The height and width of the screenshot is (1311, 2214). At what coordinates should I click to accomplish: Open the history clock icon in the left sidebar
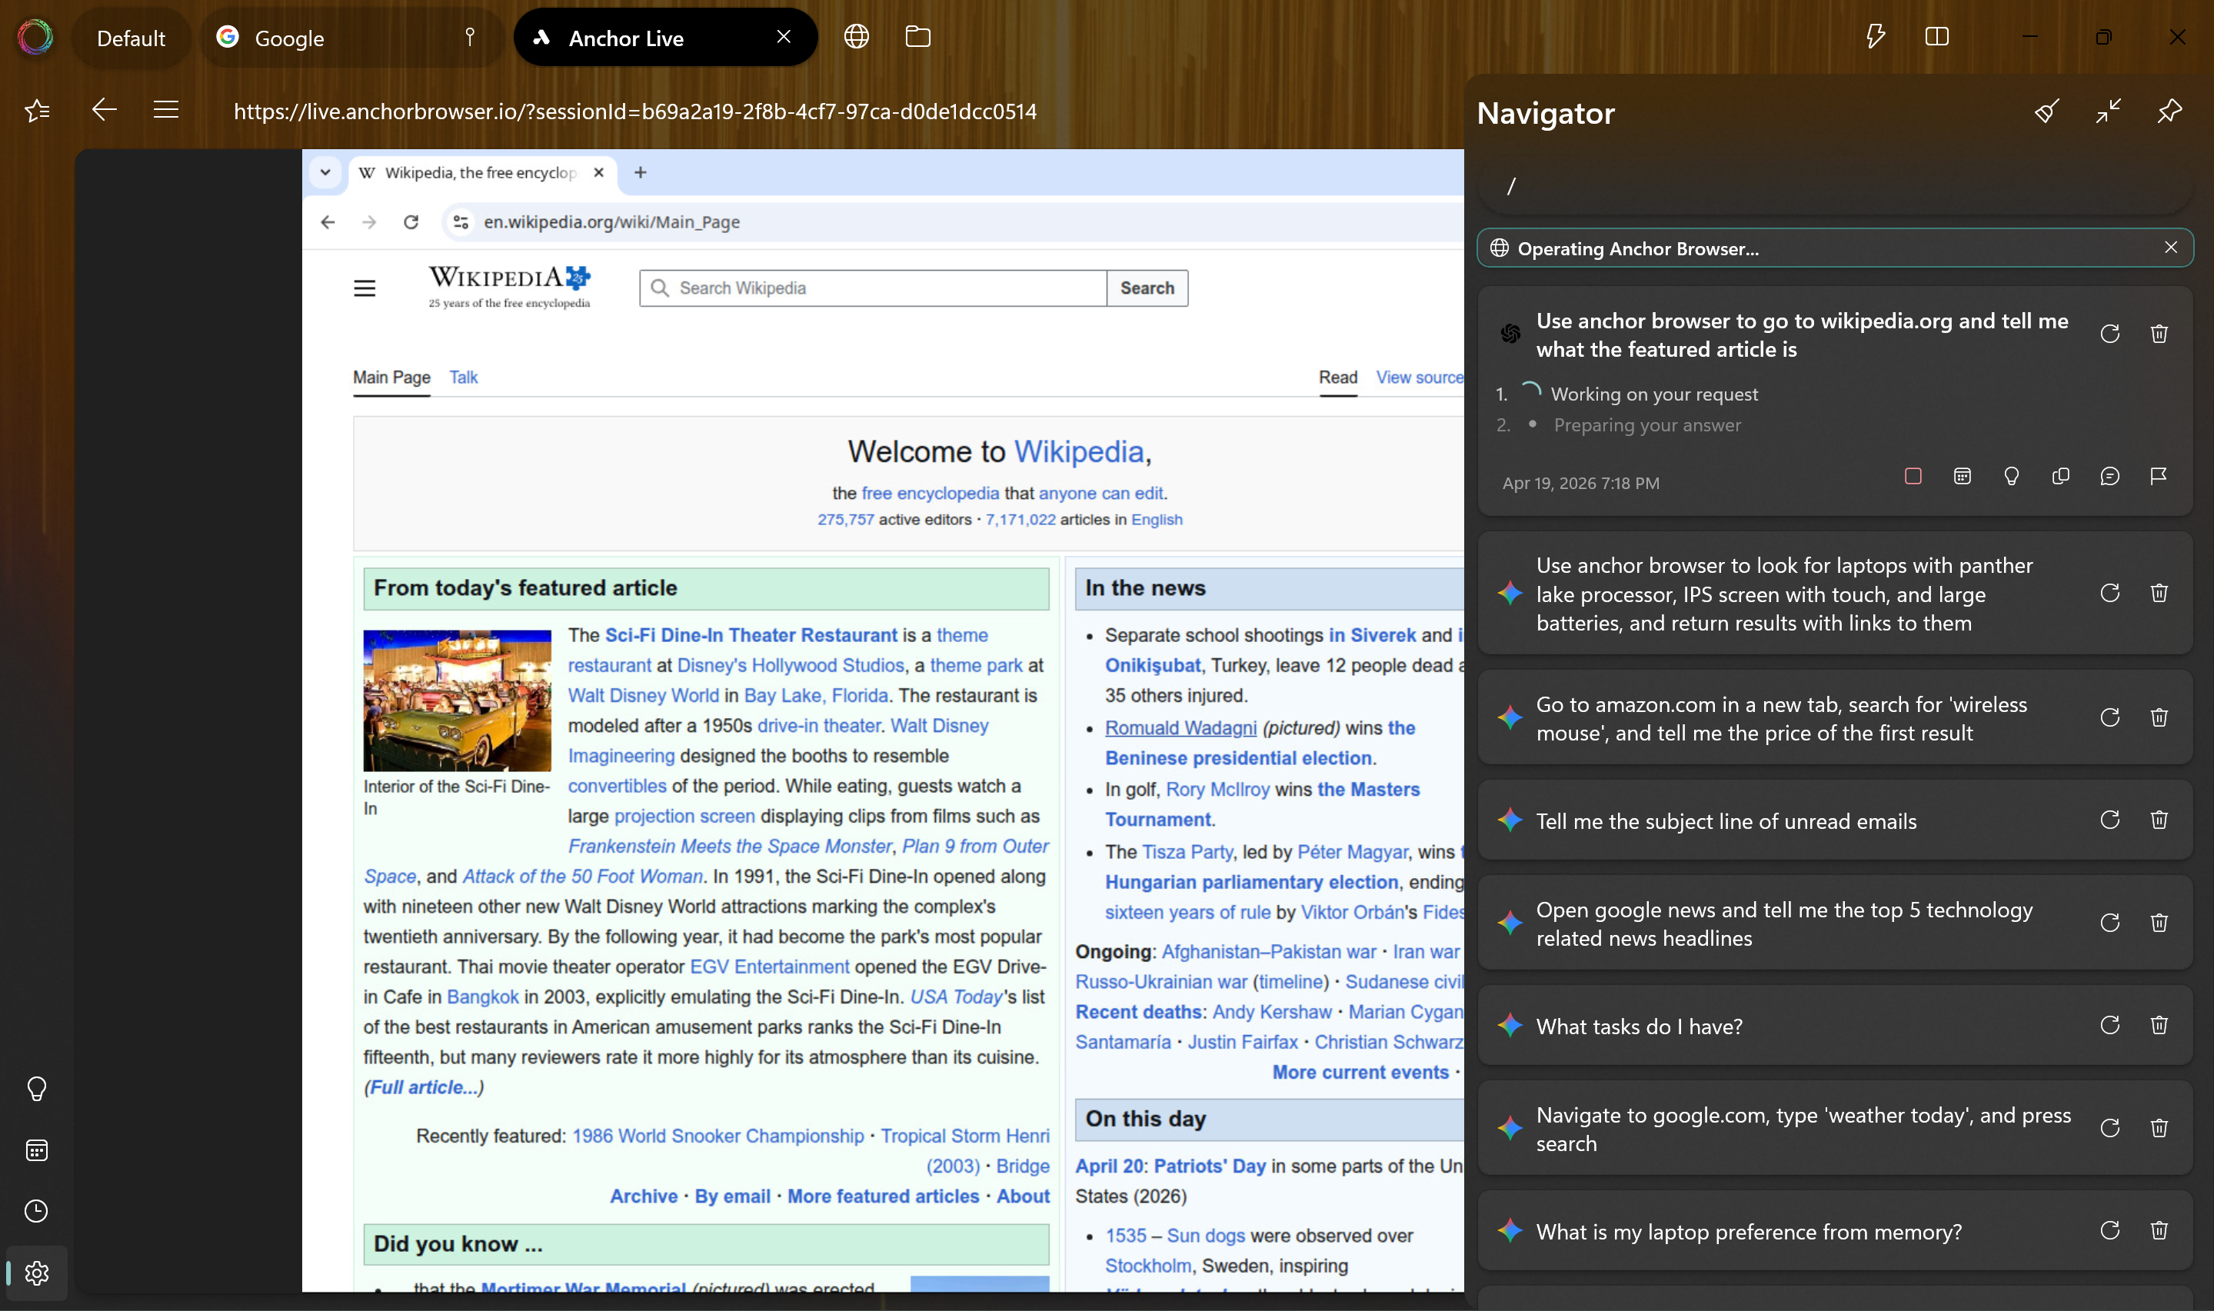coord(36,1211)
